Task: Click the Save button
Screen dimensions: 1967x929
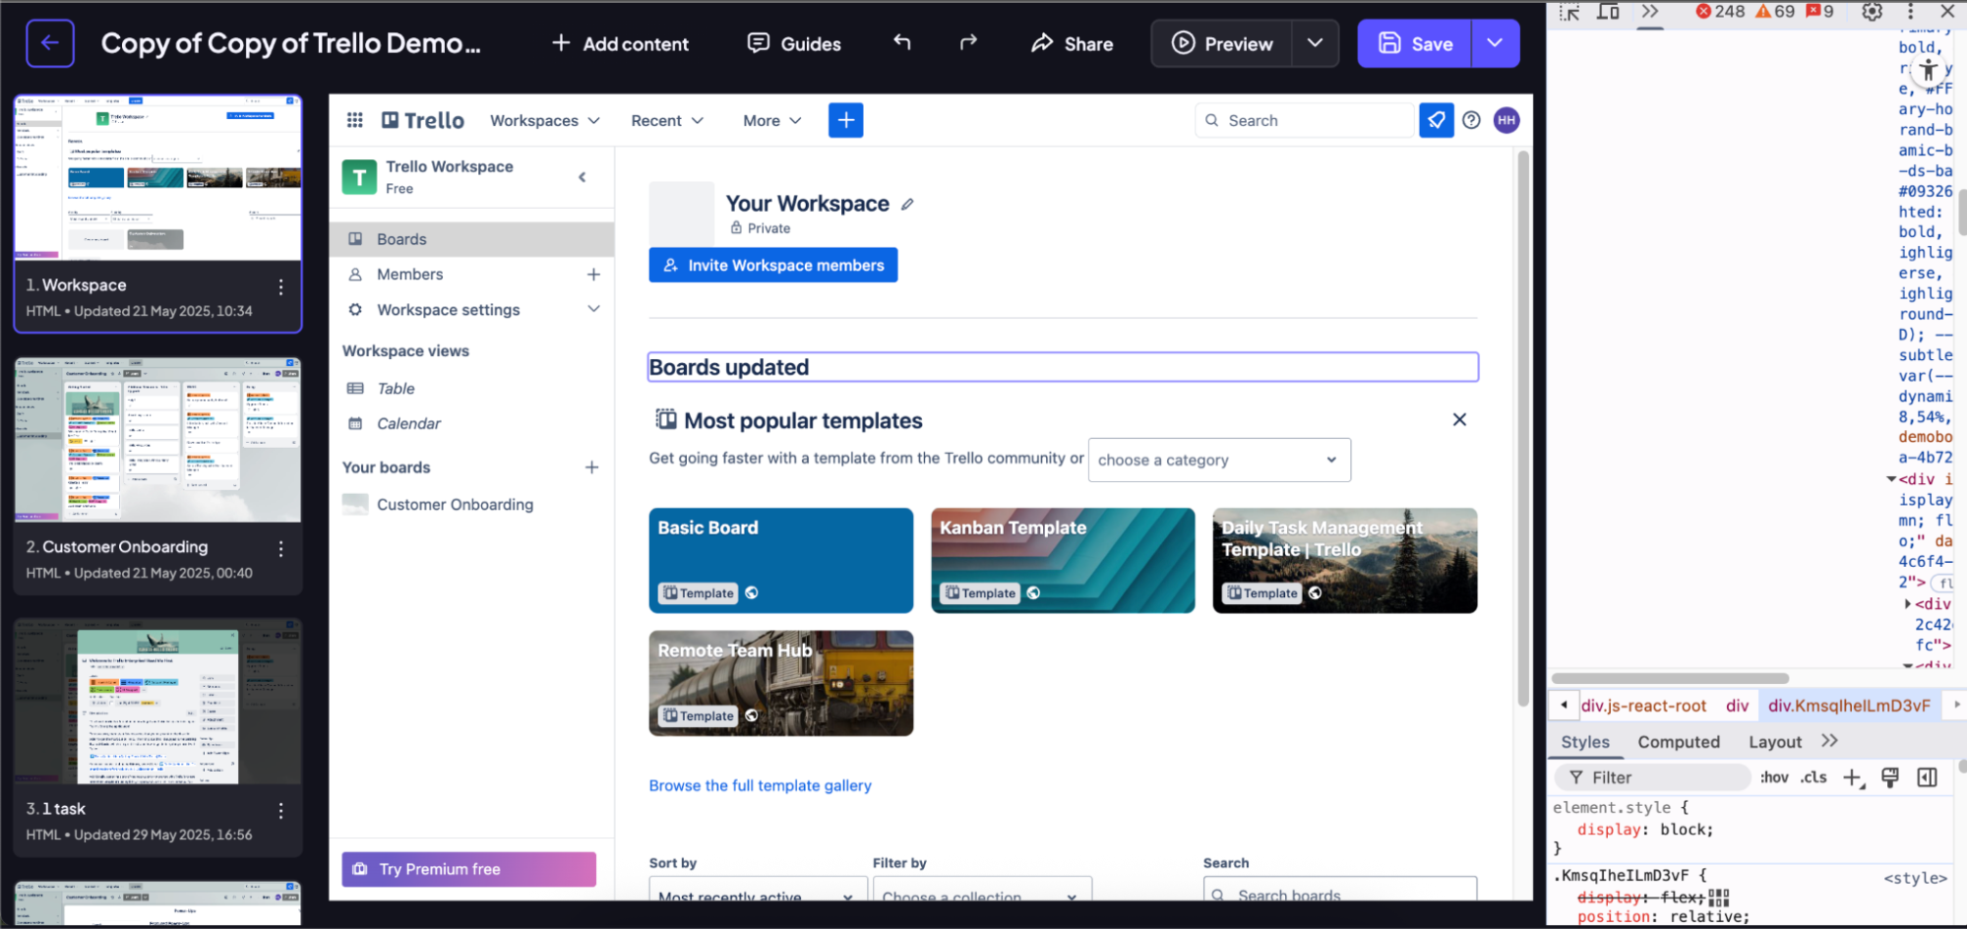Action: (1415, 43)
